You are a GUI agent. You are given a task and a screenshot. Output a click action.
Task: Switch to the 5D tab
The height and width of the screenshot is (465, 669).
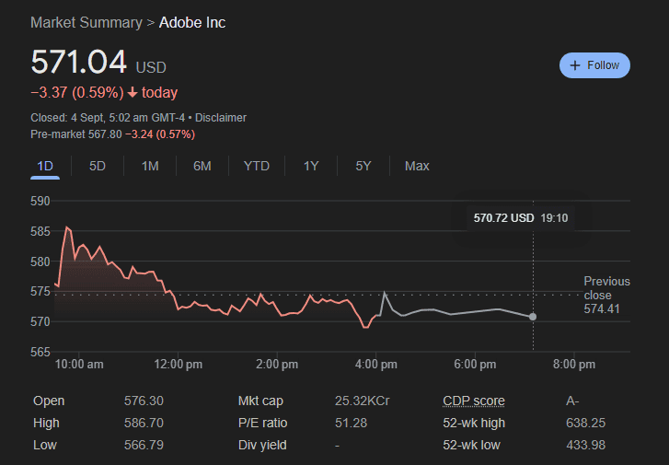pos(98,166)
